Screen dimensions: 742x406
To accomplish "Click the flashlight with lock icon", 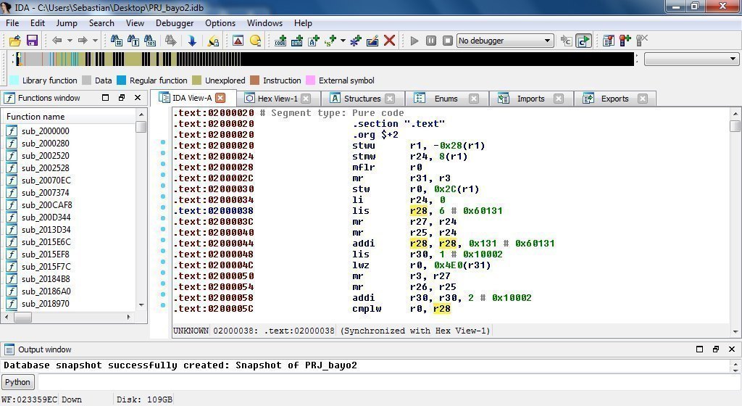I will pyautogui.click(x=213, y=41).
